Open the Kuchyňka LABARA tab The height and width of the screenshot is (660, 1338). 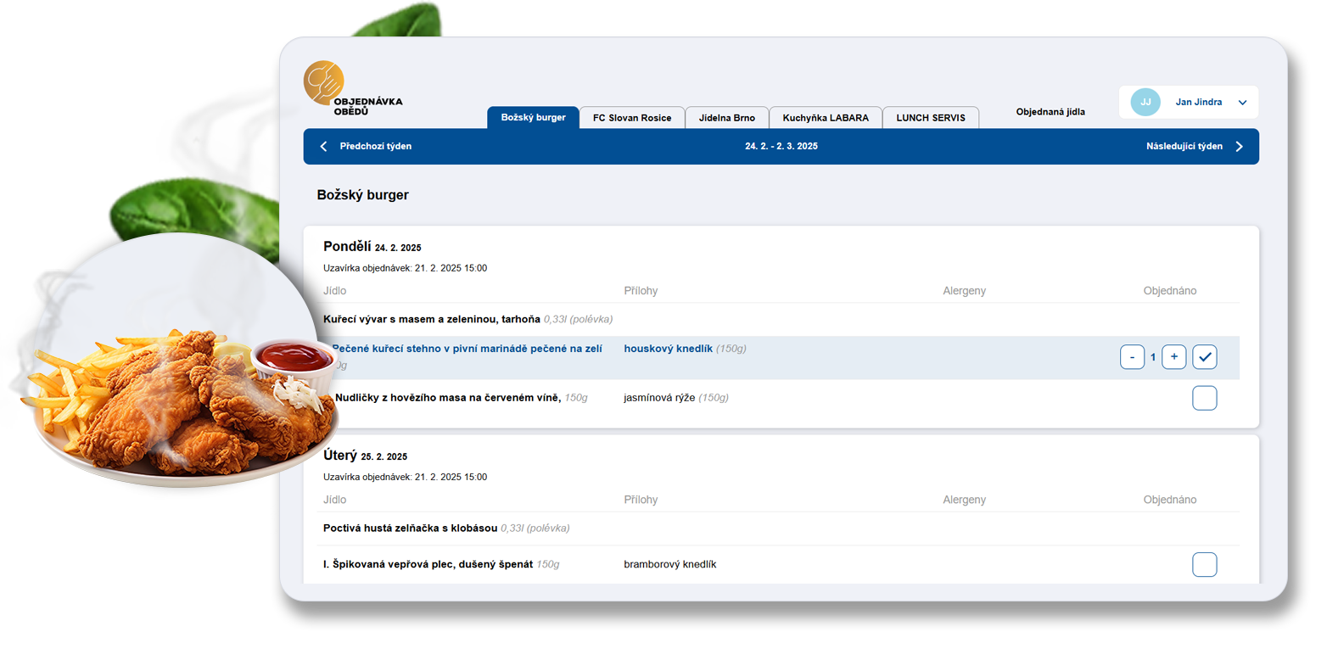pyautogui.click(x=826, y=118)
